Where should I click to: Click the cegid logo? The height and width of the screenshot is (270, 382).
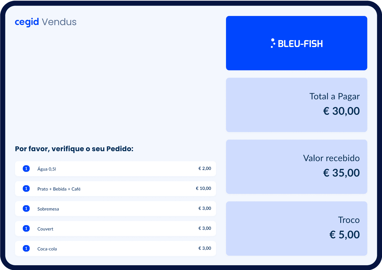(x=27, y=22)
